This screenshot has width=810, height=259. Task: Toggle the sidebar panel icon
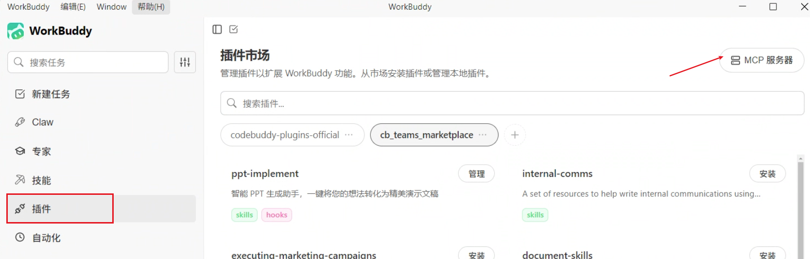point(217,29)
